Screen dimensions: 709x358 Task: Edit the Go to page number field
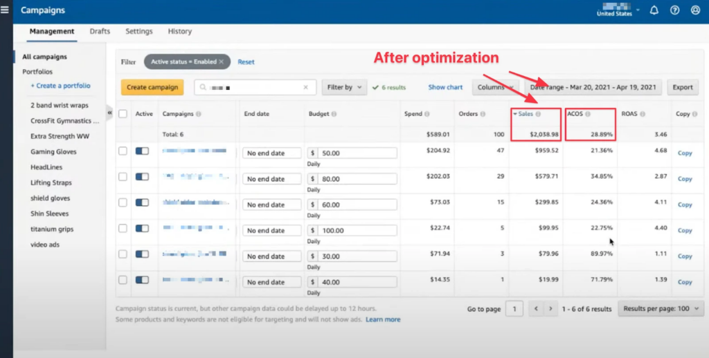point(514,309)
